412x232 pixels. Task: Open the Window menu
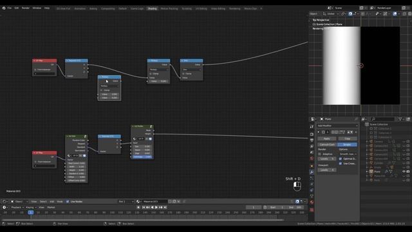[x=37, y=8]
